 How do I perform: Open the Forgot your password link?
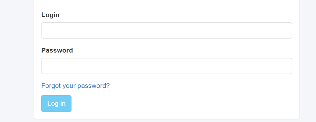pyautogui.click(x=75, y=86)
